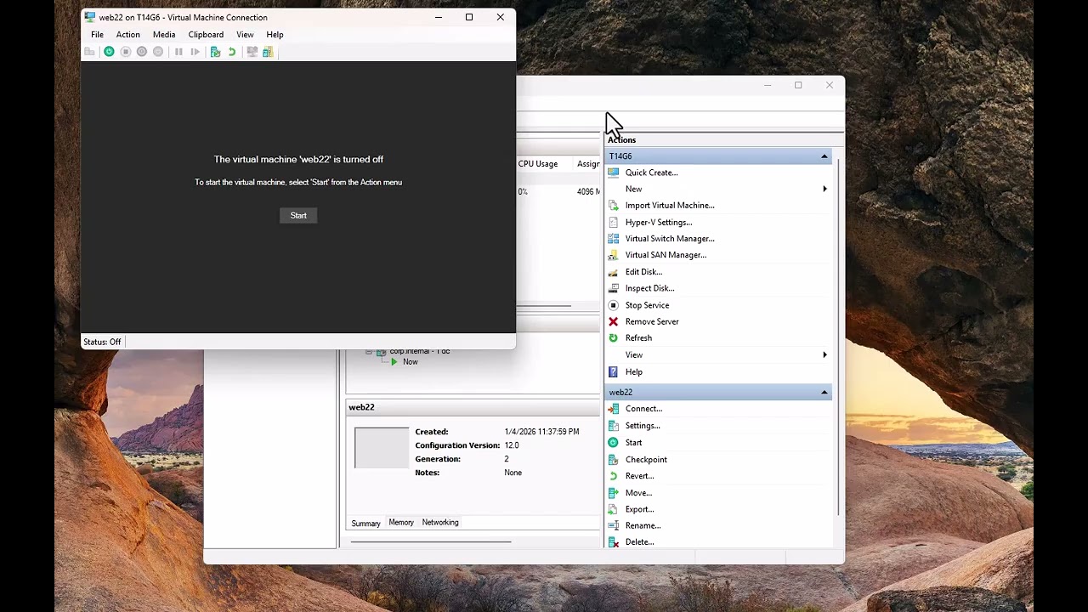
Task: Click the Shut Down toolbar icon
Action: click(x=142, y=52)
